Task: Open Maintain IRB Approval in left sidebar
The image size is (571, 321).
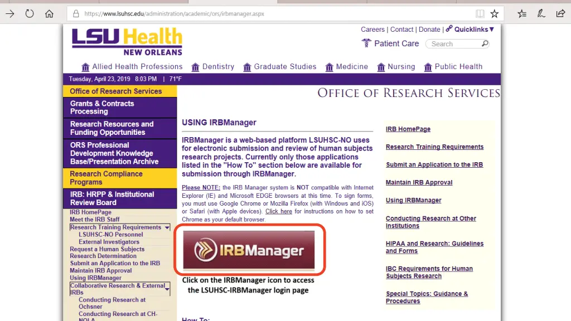Action: click(101, 270)
